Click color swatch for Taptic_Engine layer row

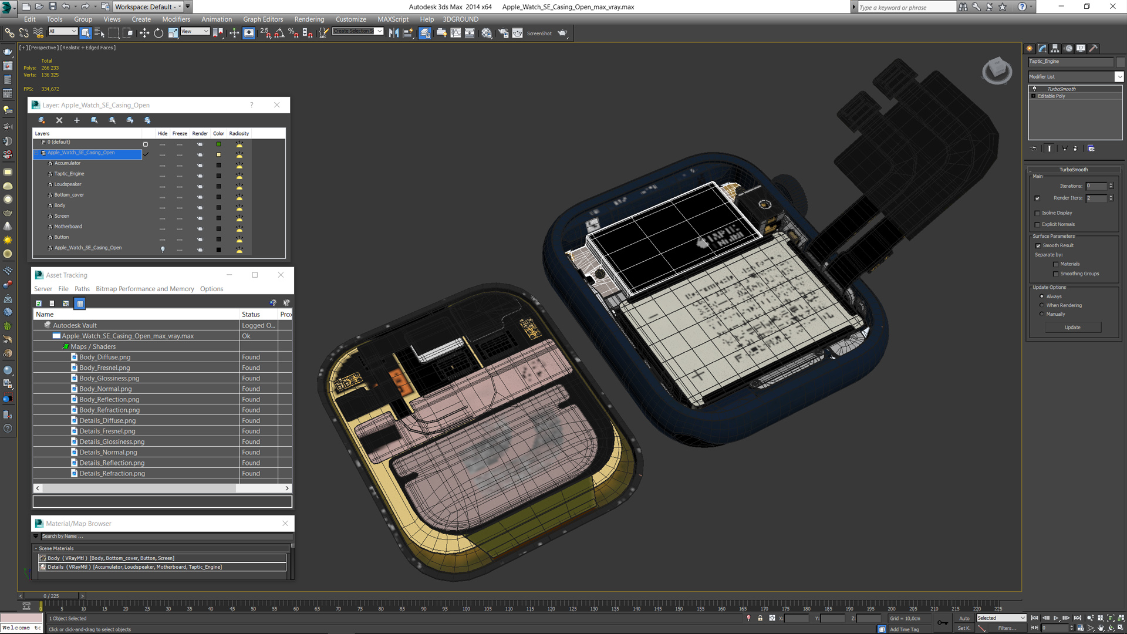pyautogui.click(x=219, y=176)
